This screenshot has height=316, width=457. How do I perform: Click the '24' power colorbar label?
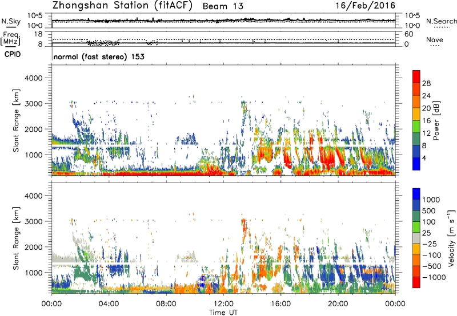(426, 96)
